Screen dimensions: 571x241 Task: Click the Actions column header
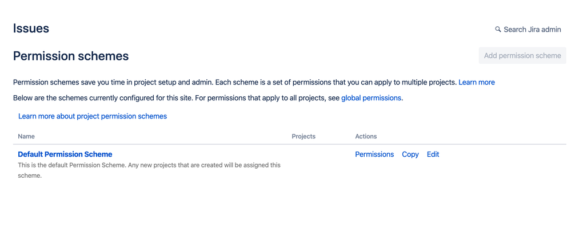tap(366, 137)
